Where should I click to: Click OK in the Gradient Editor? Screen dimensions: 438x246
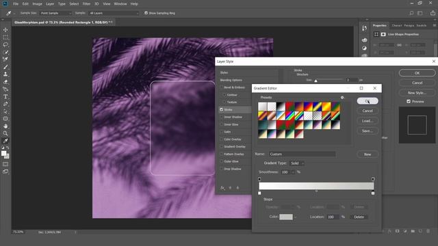[x=368, y=101]
